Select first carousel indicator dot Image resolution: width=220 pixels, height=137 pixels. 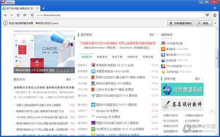pos(58,71)
